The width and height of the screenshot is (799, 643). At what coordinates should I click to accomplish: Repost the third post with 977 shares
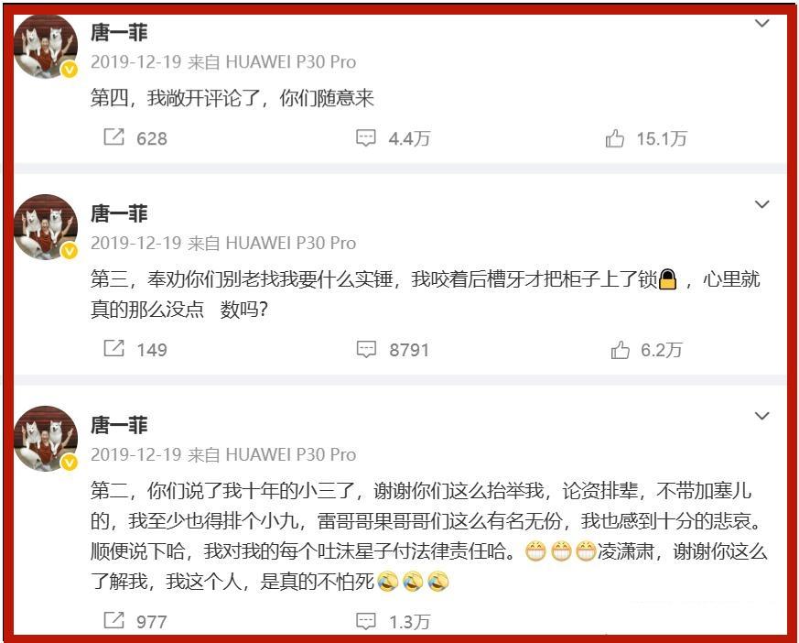(x=135, y=621)
